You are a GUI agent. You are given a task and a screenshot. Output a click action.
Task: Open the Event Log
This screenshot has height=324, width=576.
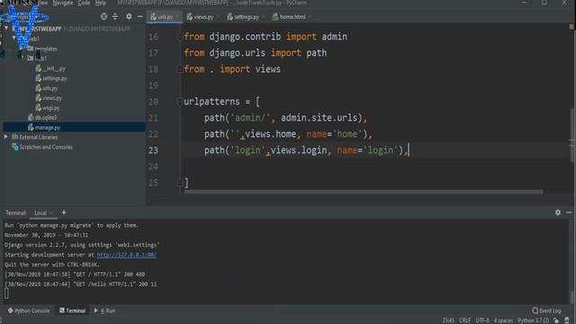tap(546, 310)
